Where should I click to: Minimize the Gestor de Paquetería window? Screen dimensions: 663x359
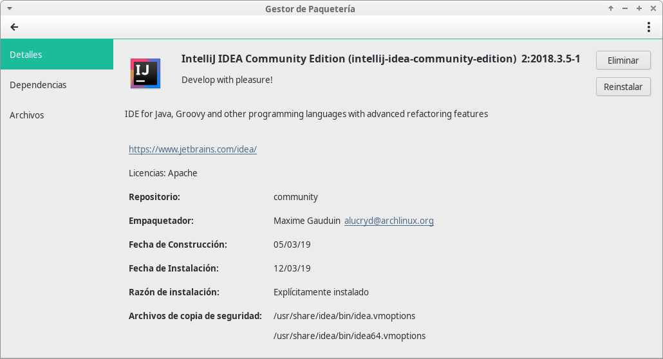625,8
